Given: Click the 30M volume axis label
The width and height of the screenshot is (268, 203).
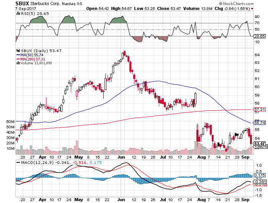Looking at the screenshot, I should click(x=10, y=138).
